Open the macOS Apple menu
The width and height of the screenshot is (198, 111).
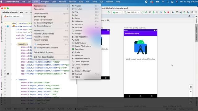pos(1,2)
